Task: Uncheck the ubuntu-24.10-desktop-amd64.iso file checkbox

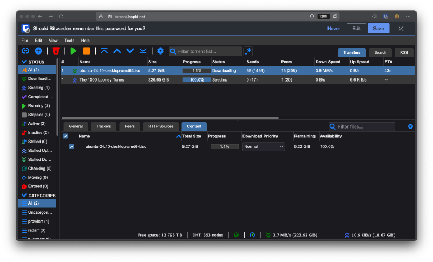Action: tap(71, 146)
